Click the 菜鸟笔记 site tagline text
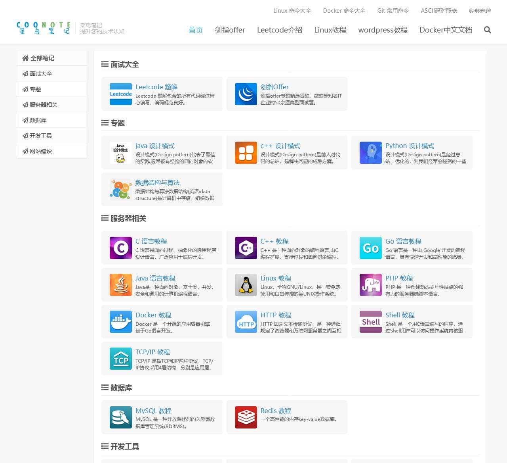This screenshot has height=463, width=507. tap(91, 25)
